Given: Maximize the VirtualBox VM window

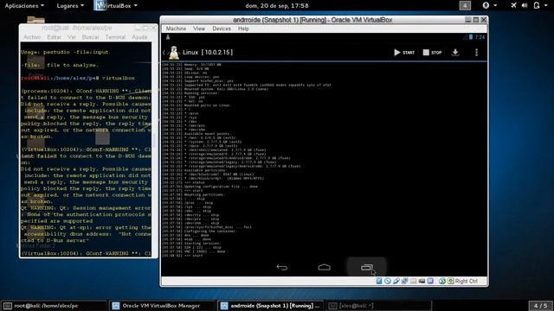Looking at the screenshot, I should [x=476, y=20].
